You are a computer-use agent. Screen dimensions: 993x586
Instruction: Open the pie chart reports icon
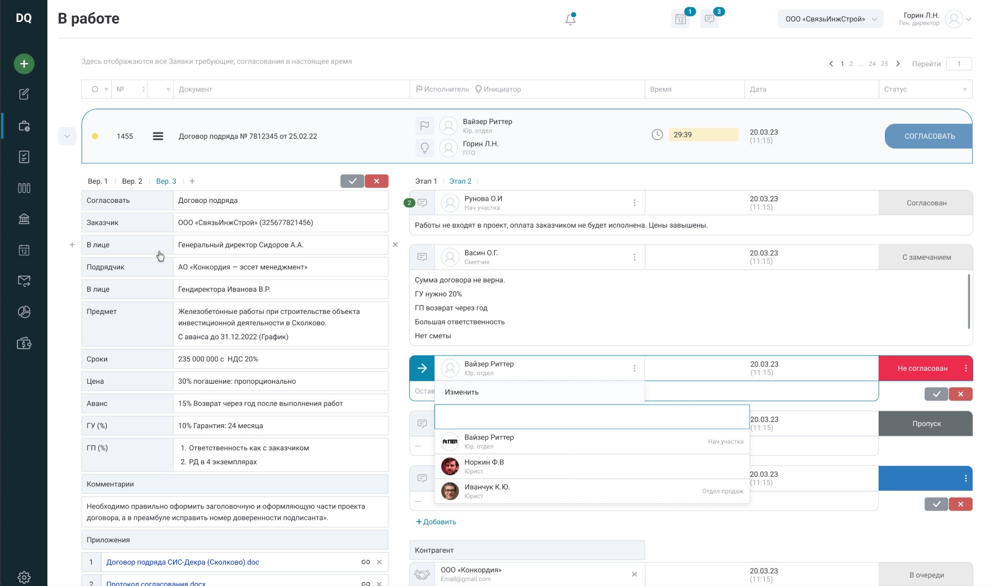(x=24, y=312)
